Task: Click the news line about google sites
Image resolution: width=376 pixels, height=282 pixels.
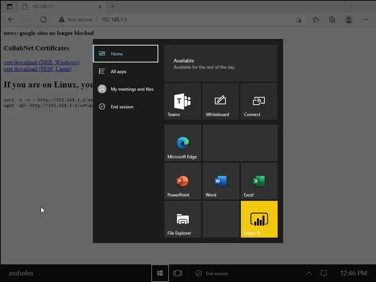Action: pos(49,33)
